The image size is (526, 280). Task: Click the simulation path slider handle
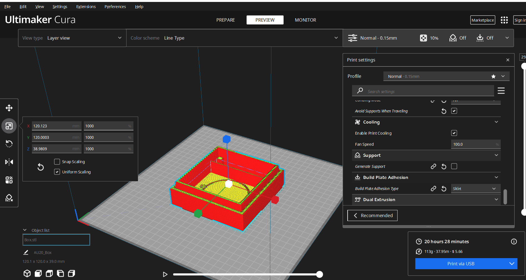tap(320, 274)
